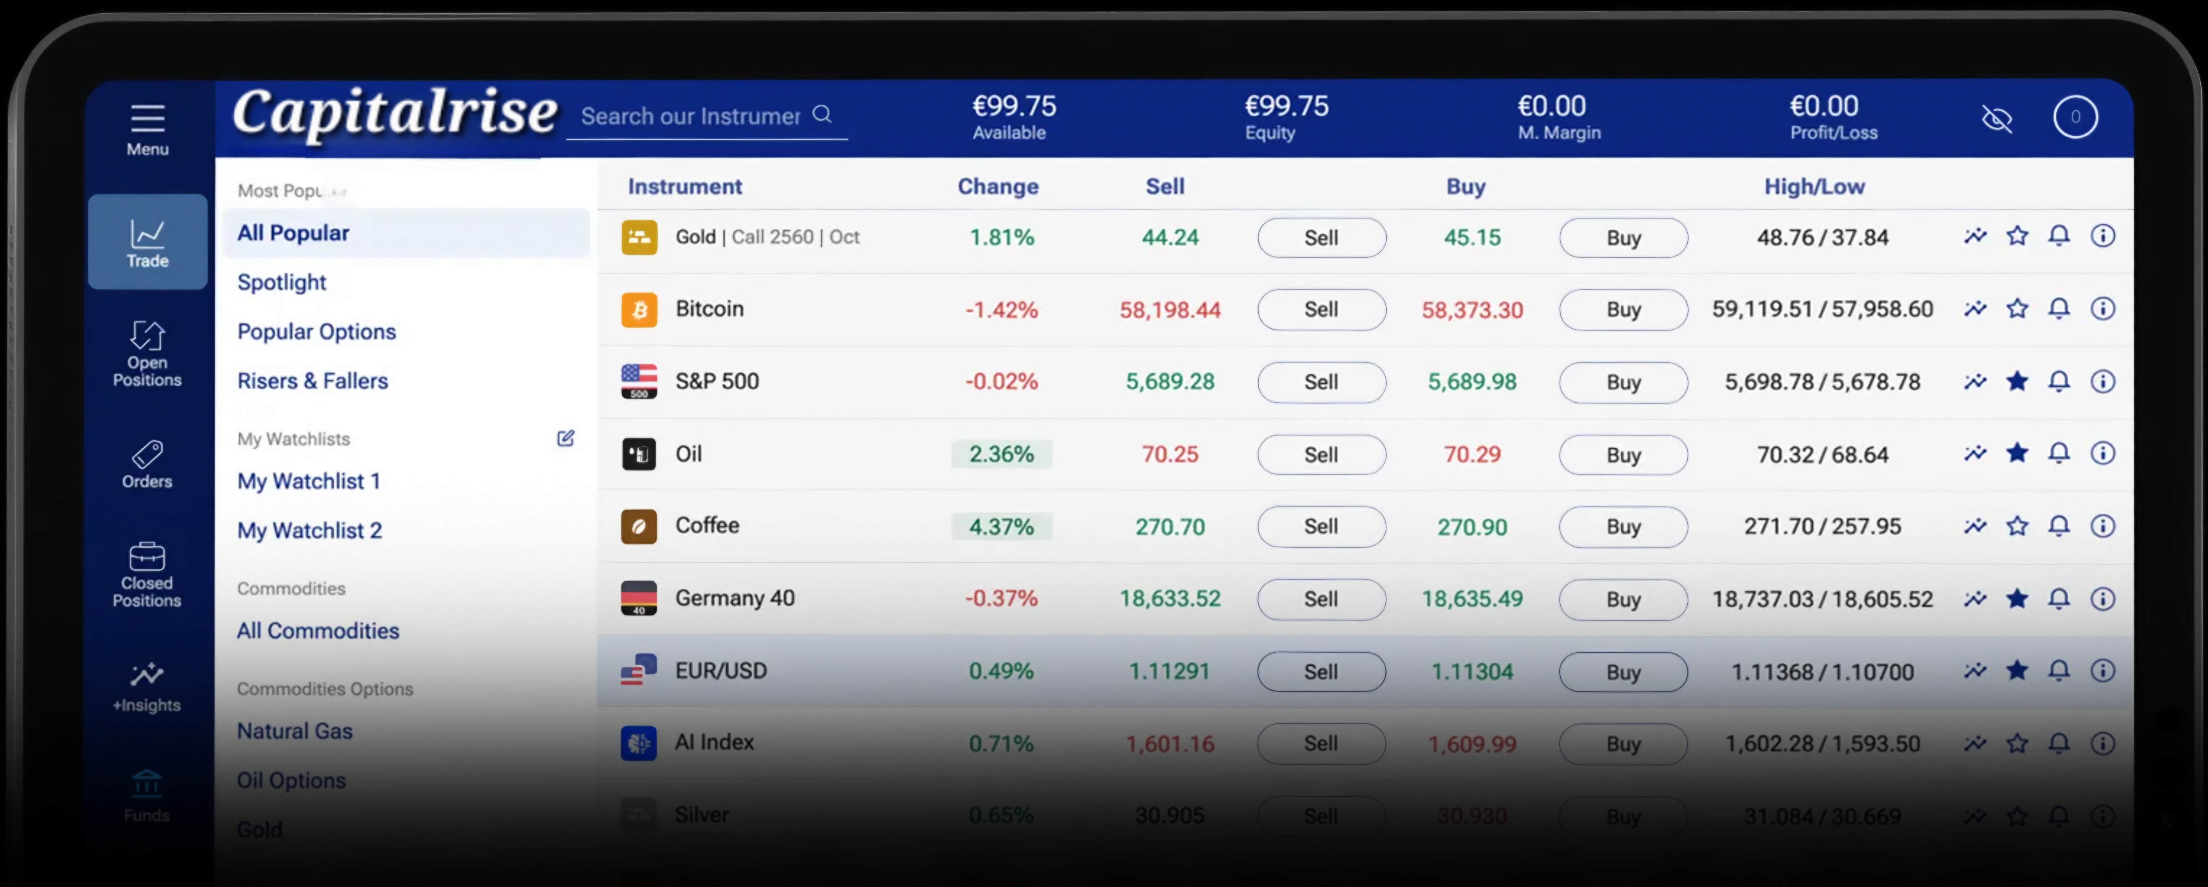Open the +Insights sidebar section

[x=147, y=687]
